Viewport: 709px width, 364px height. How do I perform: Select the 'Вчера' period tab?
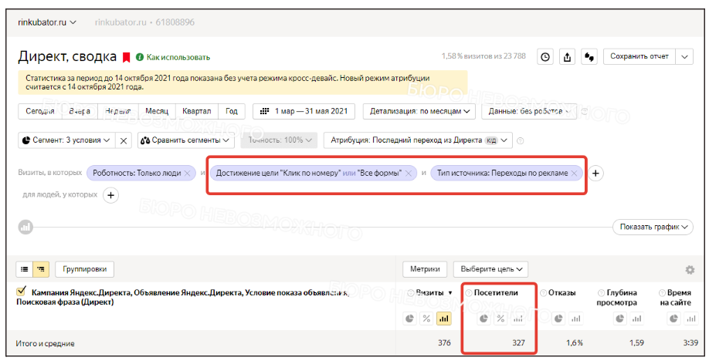click(x=80, y=111)
